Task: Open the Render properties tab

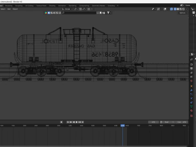Action: (x=192, y=65)
